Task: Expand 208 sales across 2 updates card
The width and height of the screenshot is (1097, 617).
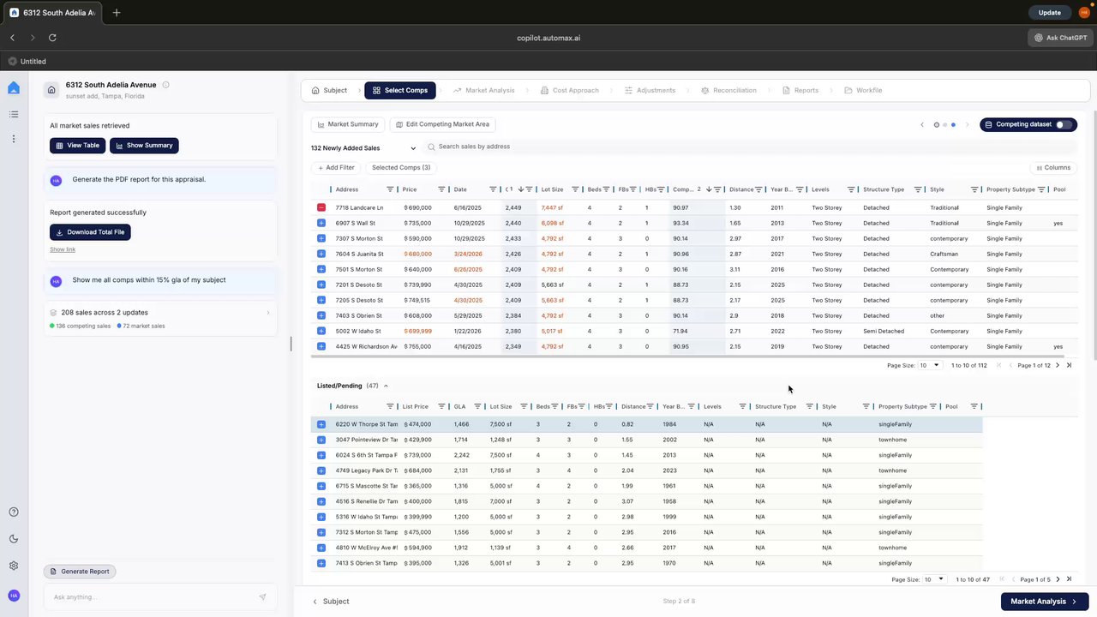Action: [160, 319]
